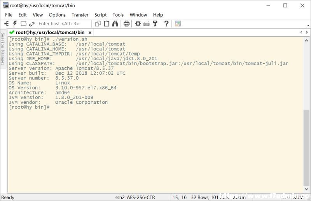Screen dimensions: 311x201
Task: Expand the Session Manager side panel
Action: coord(3,49)
